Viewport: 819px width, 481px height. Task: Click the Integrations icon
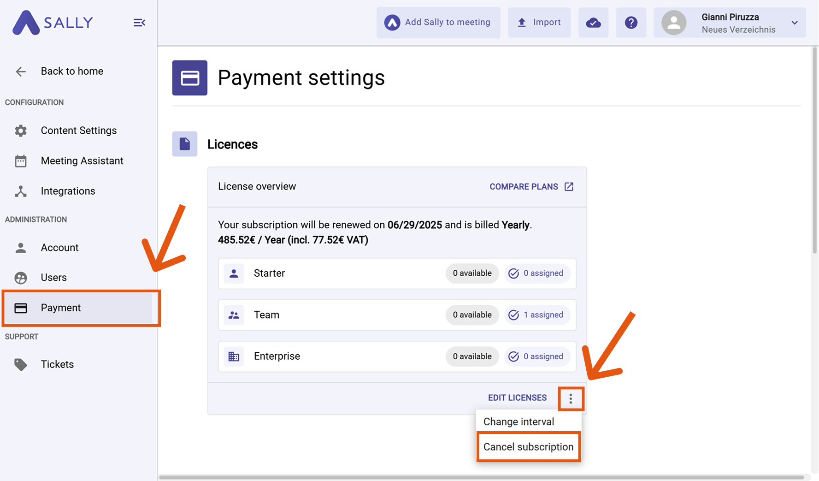click(21, 191)
